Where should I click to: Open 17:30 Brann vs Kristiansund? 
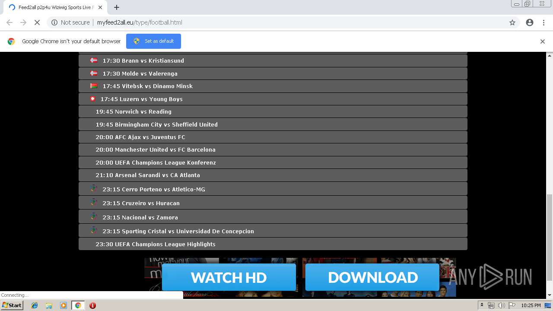pyautogui.click(x=273, y=60)
